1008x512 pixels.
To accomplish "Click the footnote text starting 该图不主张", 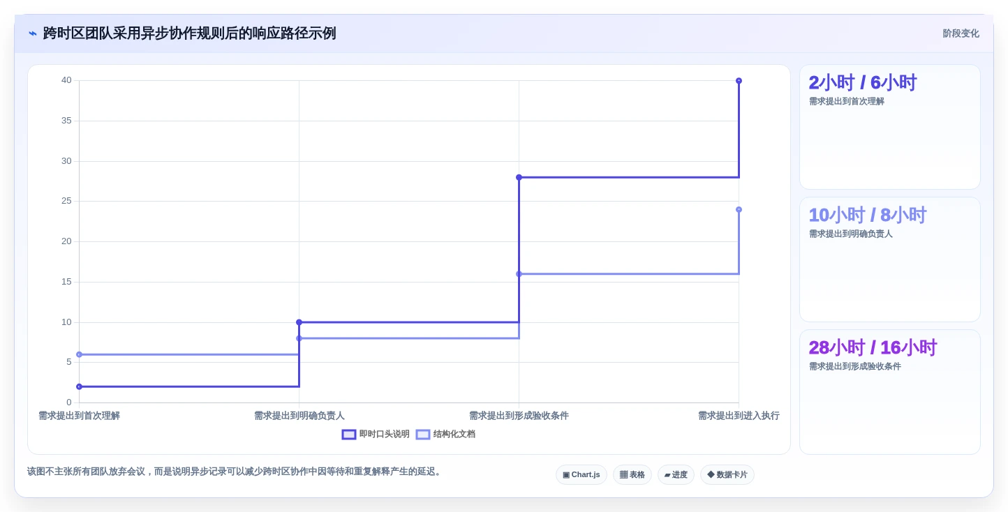I will (235, 472).
